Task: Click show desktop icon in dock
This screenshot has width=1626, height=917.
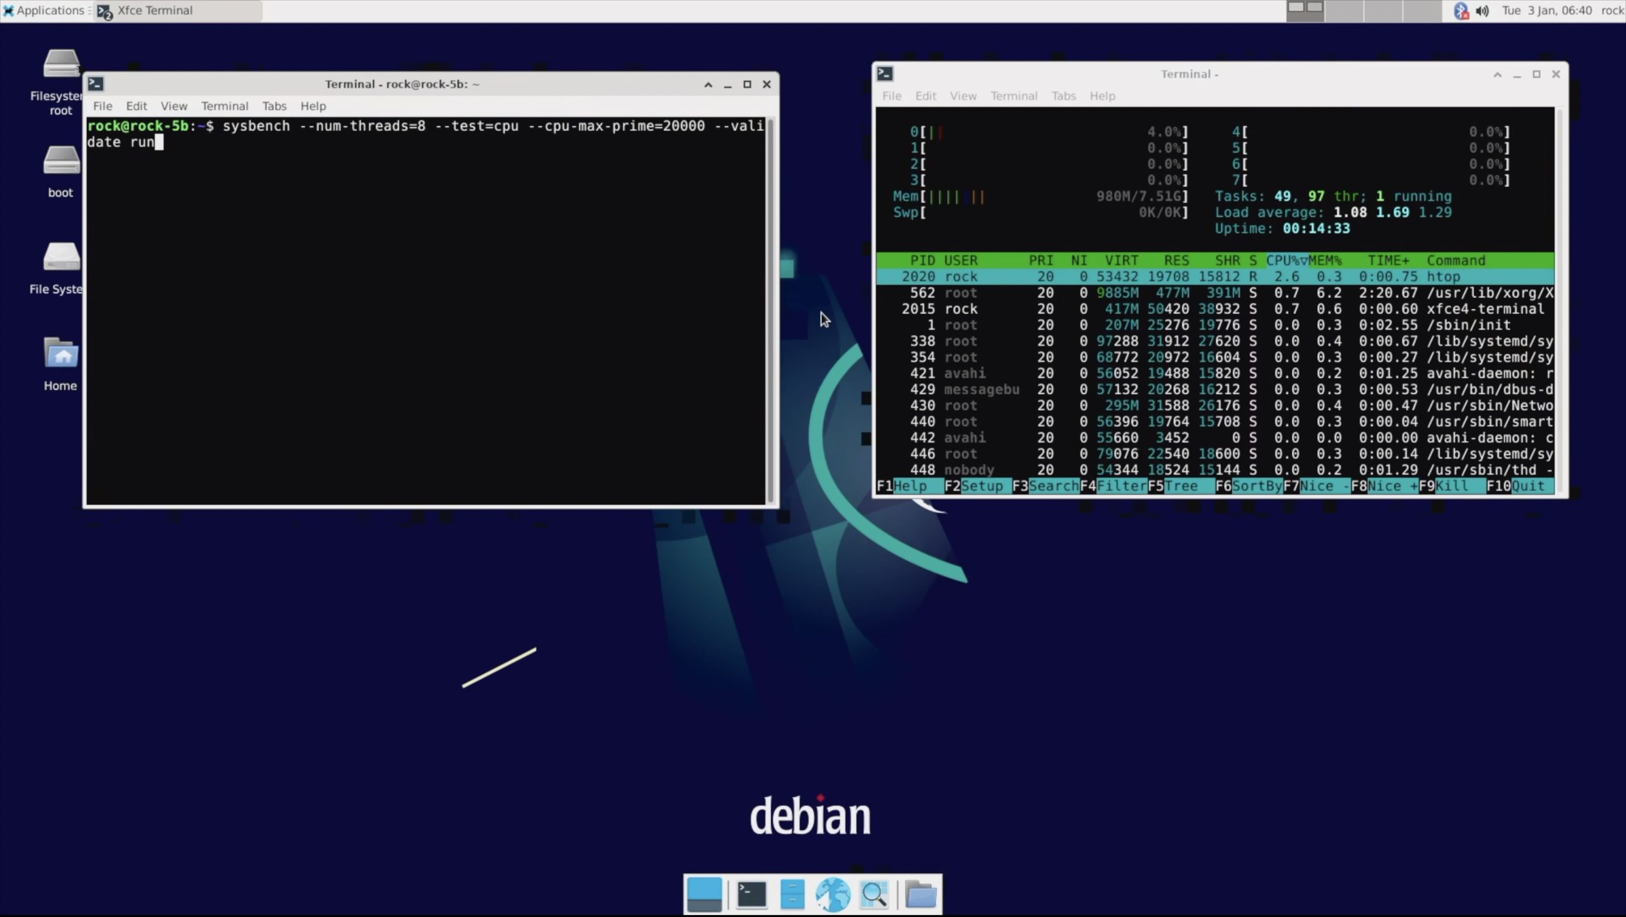Action: click(704, 895)
